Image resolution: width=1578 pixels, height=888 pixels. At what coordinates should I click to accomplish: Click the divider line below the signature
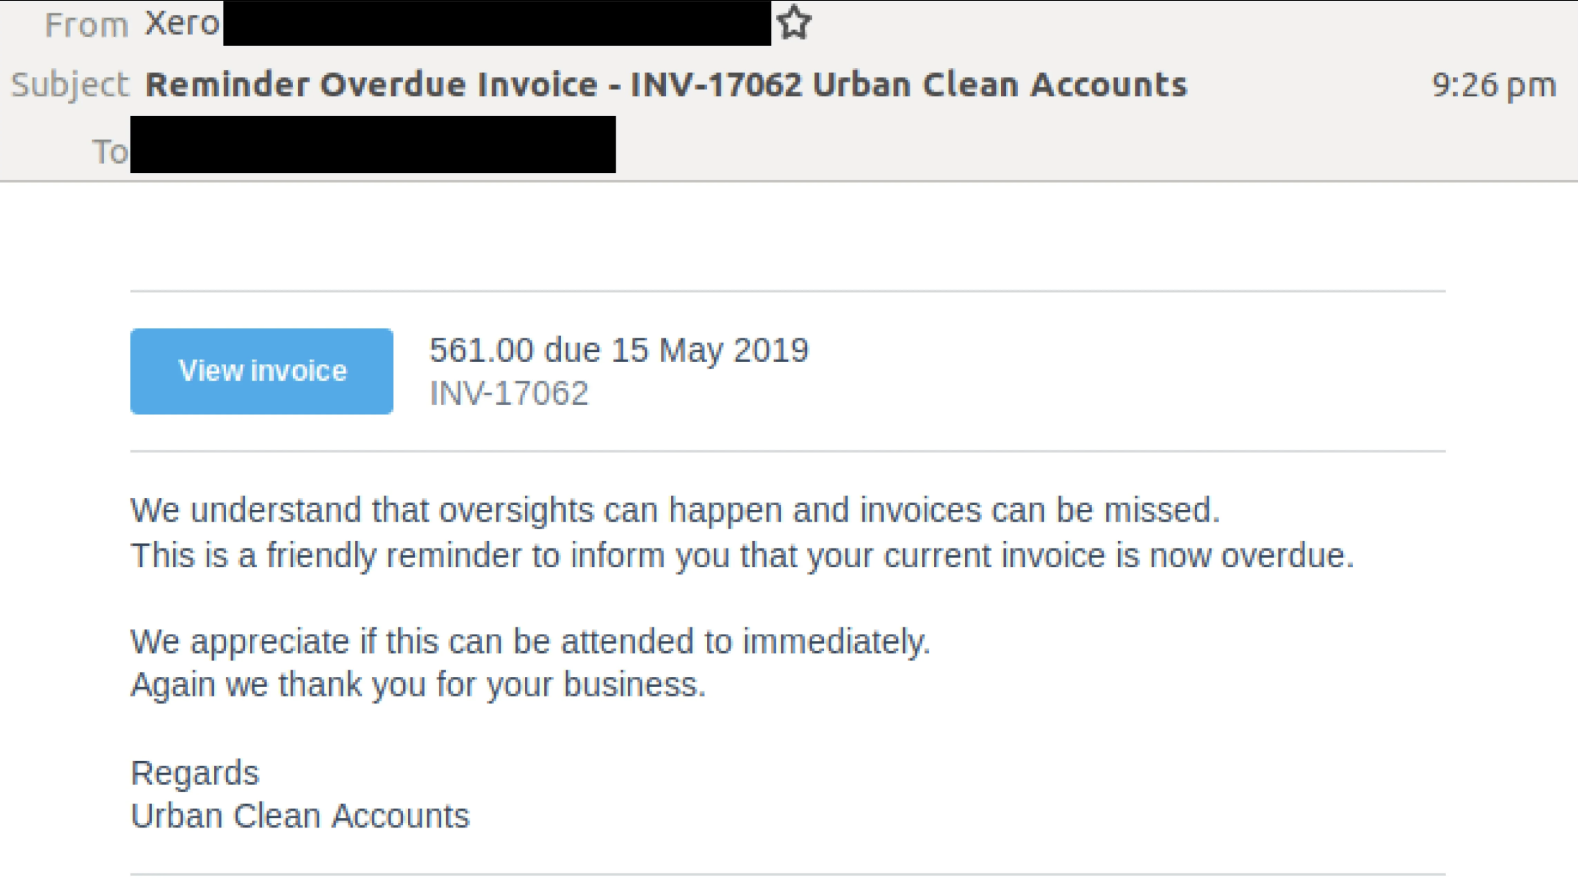[x=788, y=874]
